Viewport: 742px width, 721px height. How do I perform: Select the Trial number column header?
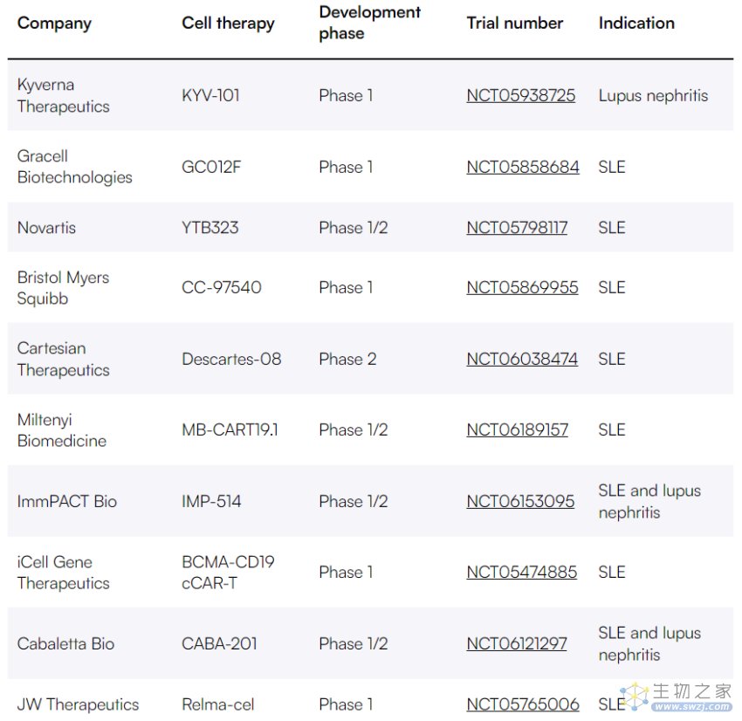(x=514, y=24)
